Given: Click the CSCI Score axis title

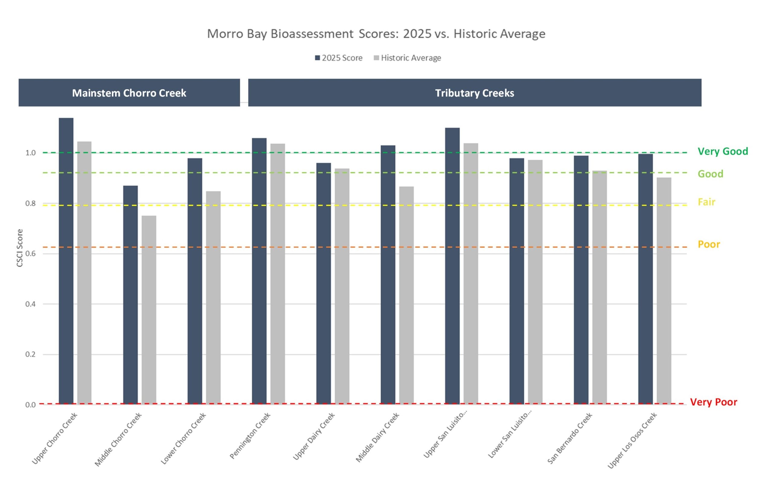Looking at the screenshot, I should pyautogui.click(x=20, y=248).
